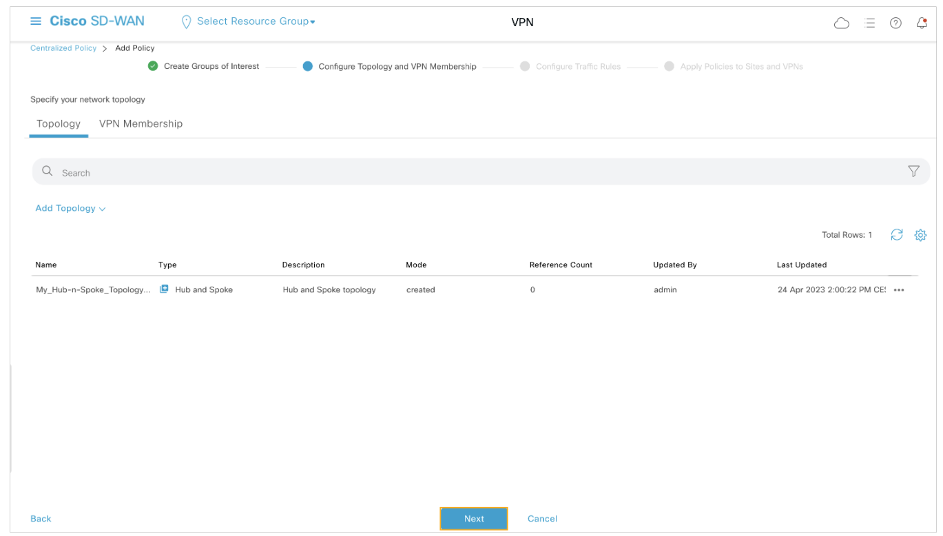Switch to the VPN Membership tab
The height and width of the screenshot is (536, 943).
[x=141, y=124]
